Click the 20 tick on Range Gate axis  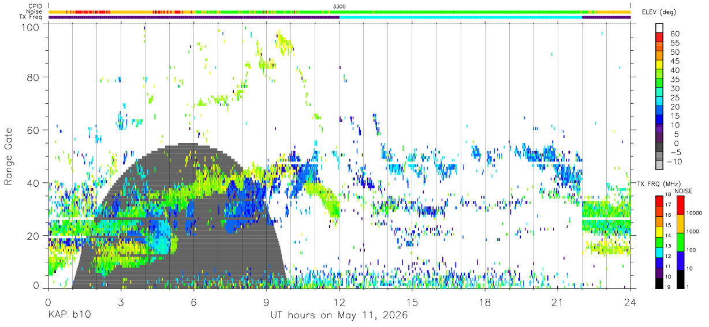tap(34, 236)
